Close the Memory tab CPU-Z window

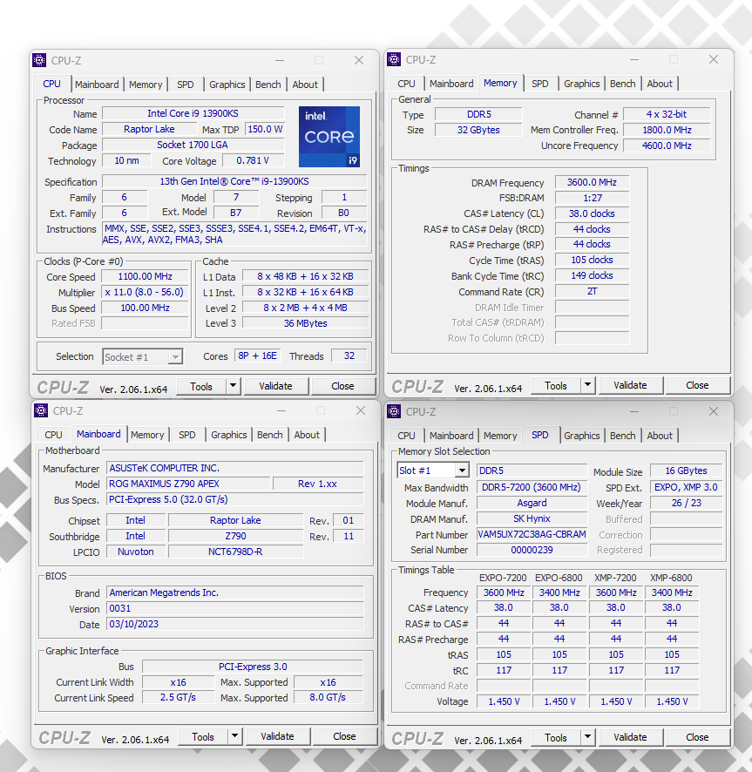coord(714,60)
